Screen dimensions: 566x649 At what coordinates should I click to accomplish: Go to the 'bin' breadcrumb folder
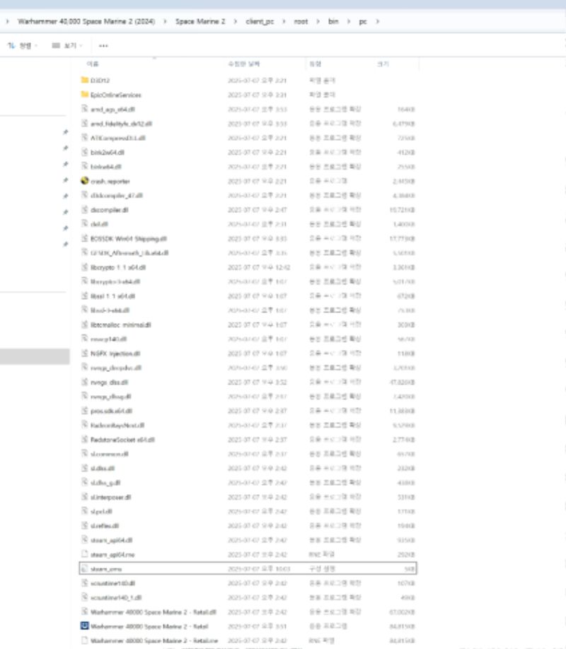(x=333, y=21)
